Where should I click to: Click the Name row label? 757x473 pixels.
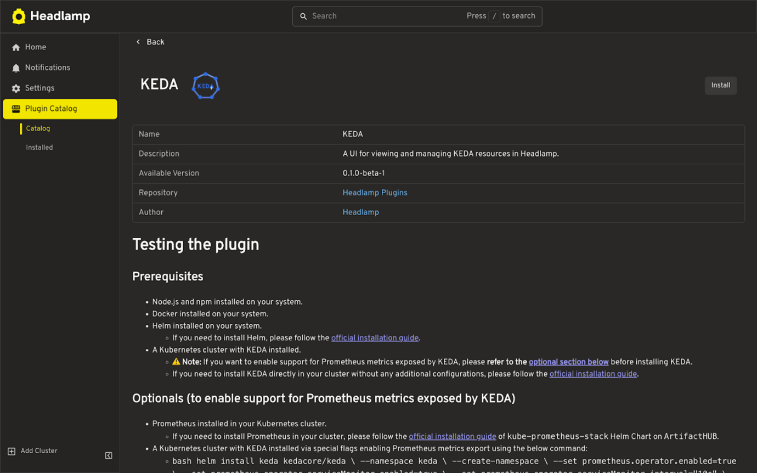tap(149, 134)
